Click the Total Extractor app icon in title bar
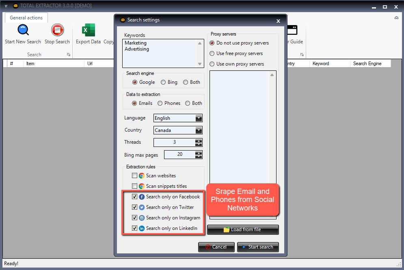This screenshot has width=404, height=270. pos(15,6)
